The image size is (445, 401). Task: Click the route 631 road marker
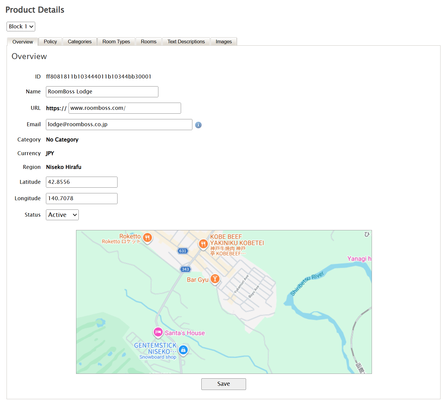[x=183, y=251]
